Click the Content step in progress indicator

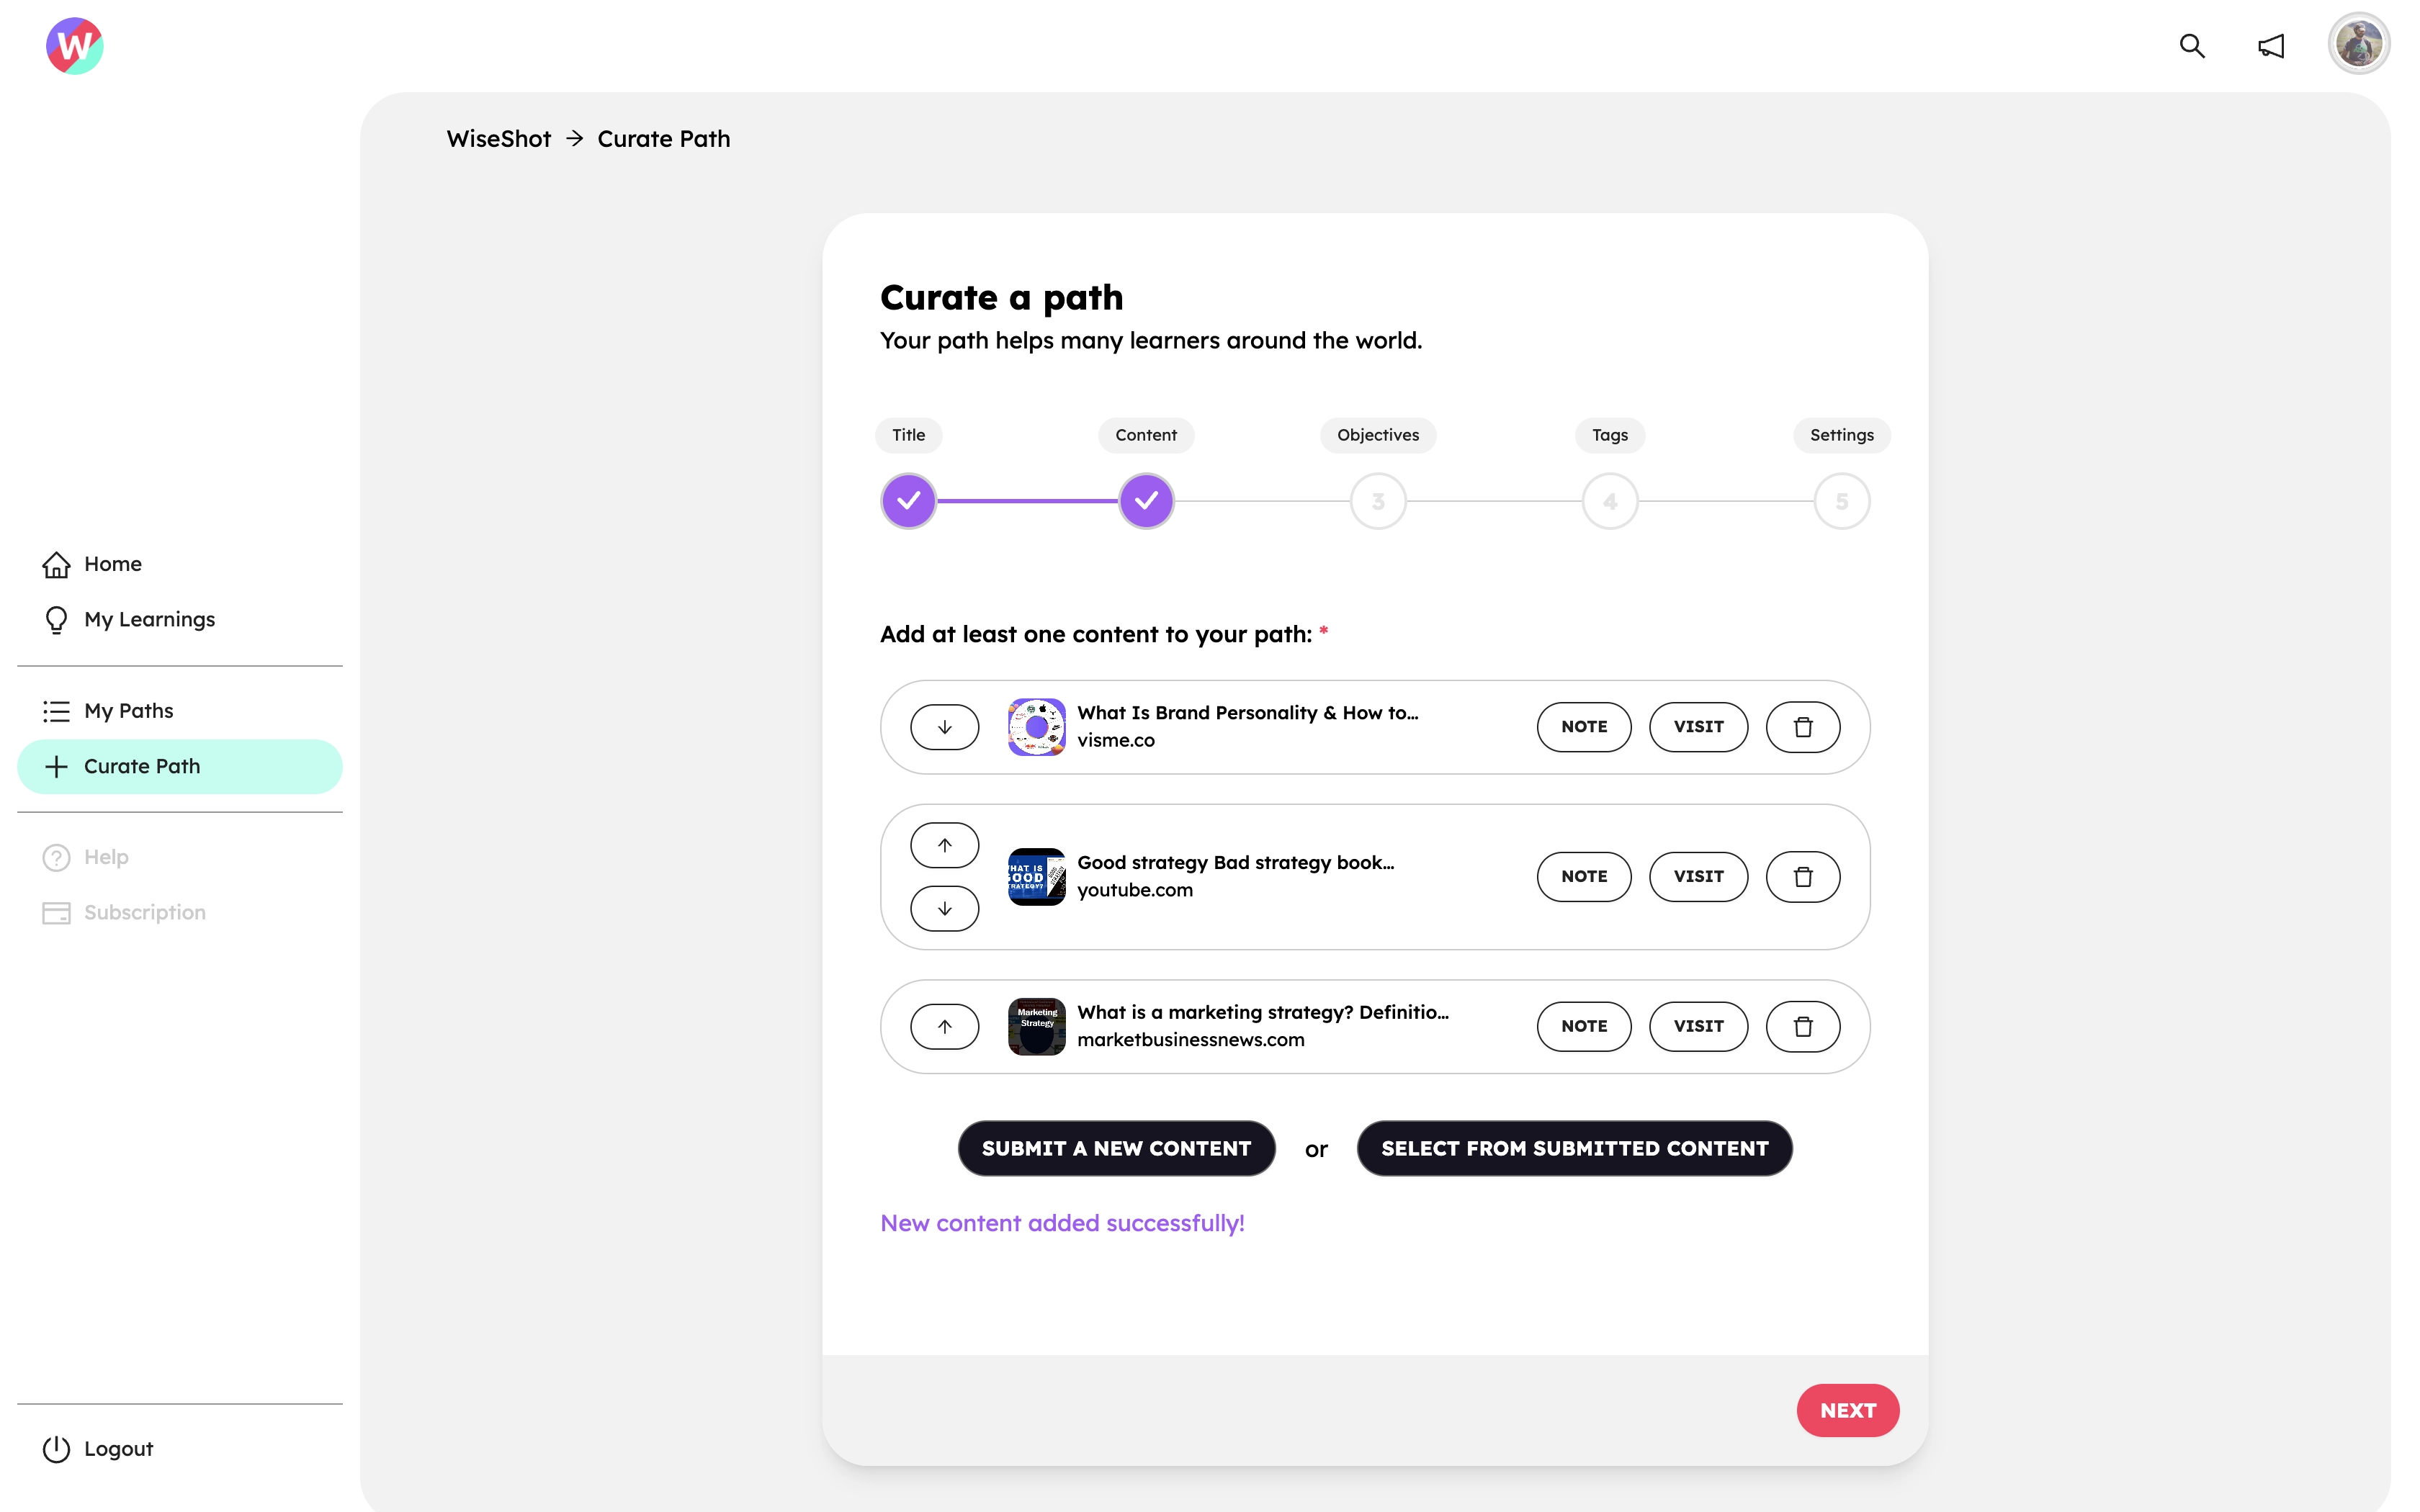(1144, 500)
